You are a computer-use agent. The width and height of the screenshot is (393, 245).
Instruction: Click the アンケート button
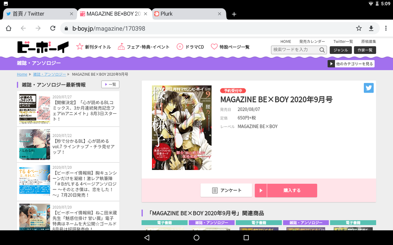(226, 190)
